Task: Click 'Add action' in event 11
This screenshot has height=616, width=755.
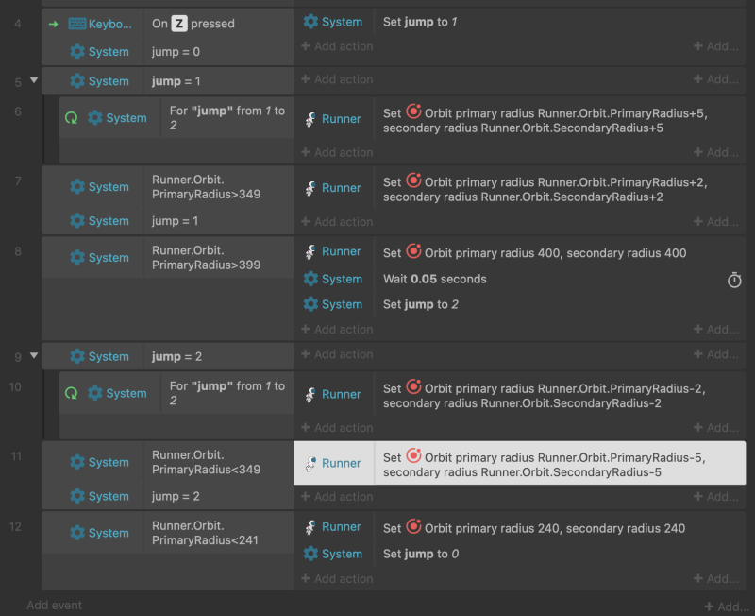Action: [x=337, y=496]
